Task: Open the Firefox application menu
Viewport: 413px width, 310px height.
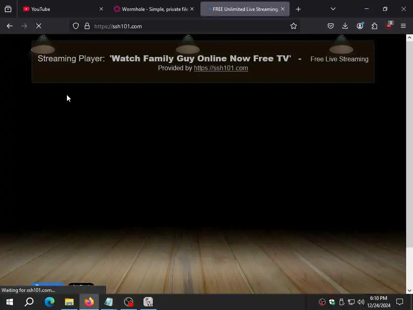Action: (403, 26)
